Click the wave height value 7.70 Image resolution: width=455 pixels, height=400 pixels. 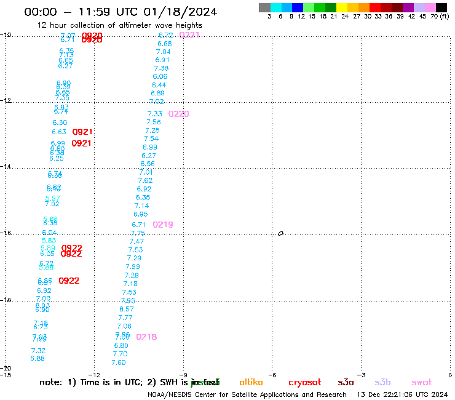120,354
